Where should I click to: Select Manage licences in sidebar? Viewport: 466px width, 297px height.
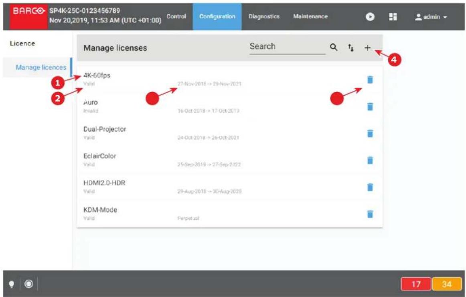click(38, 67)
